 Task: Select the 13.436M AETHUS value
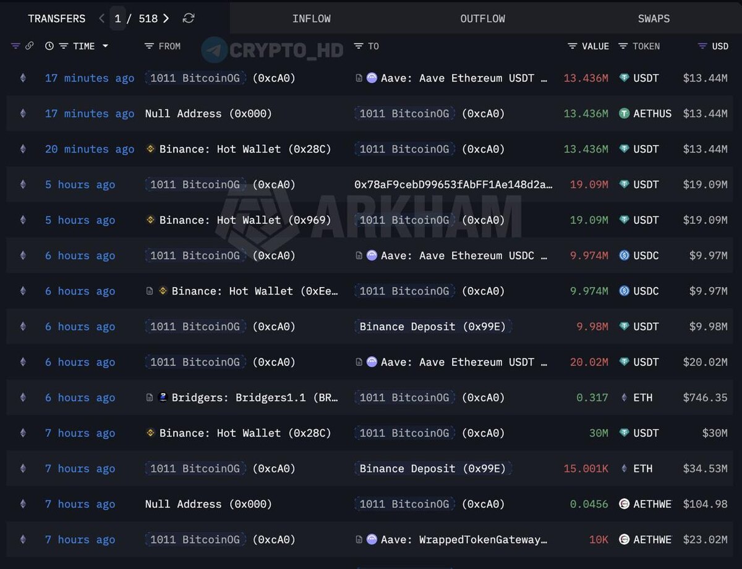tap(586, 113)
